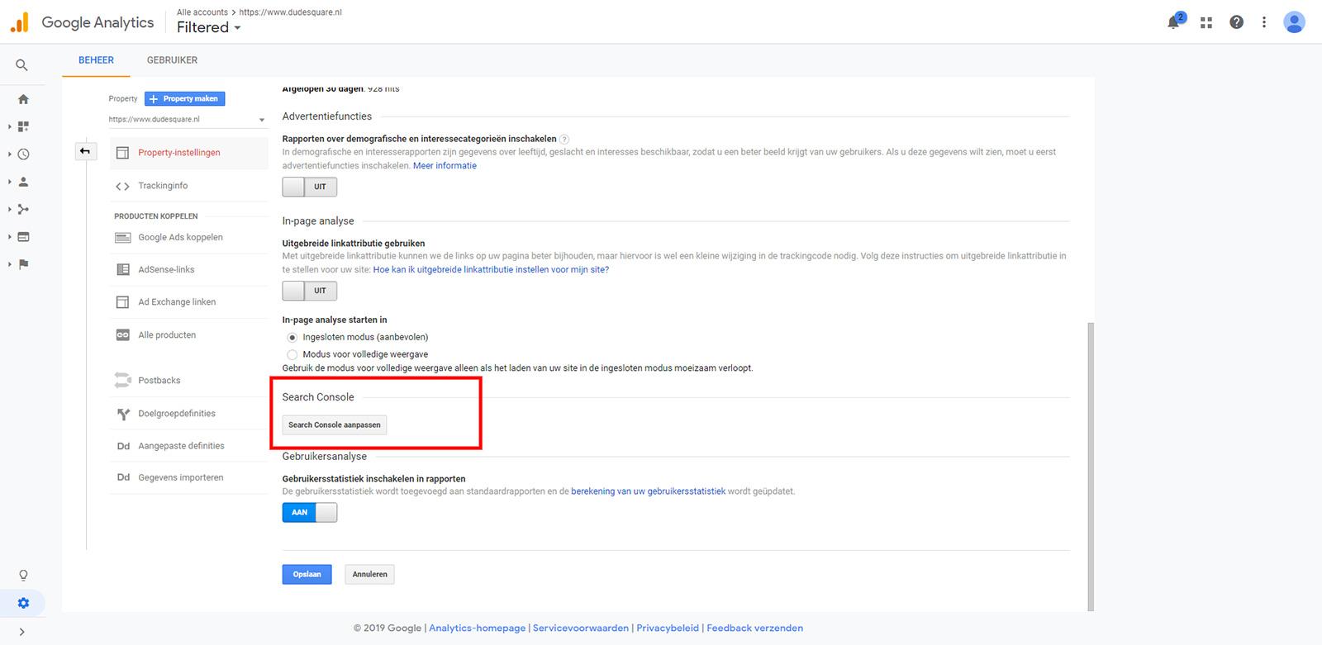The height and width of the screenshot is (645, 1322).
Task: Open Discover lightbulb icon
Action: tap(23, 575)
